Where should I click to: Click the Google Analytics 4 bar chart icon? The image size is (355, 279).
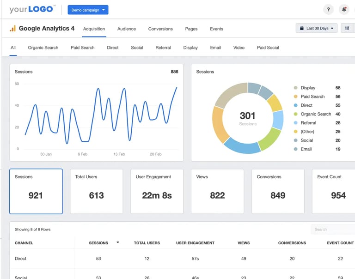tap(13, 29)
